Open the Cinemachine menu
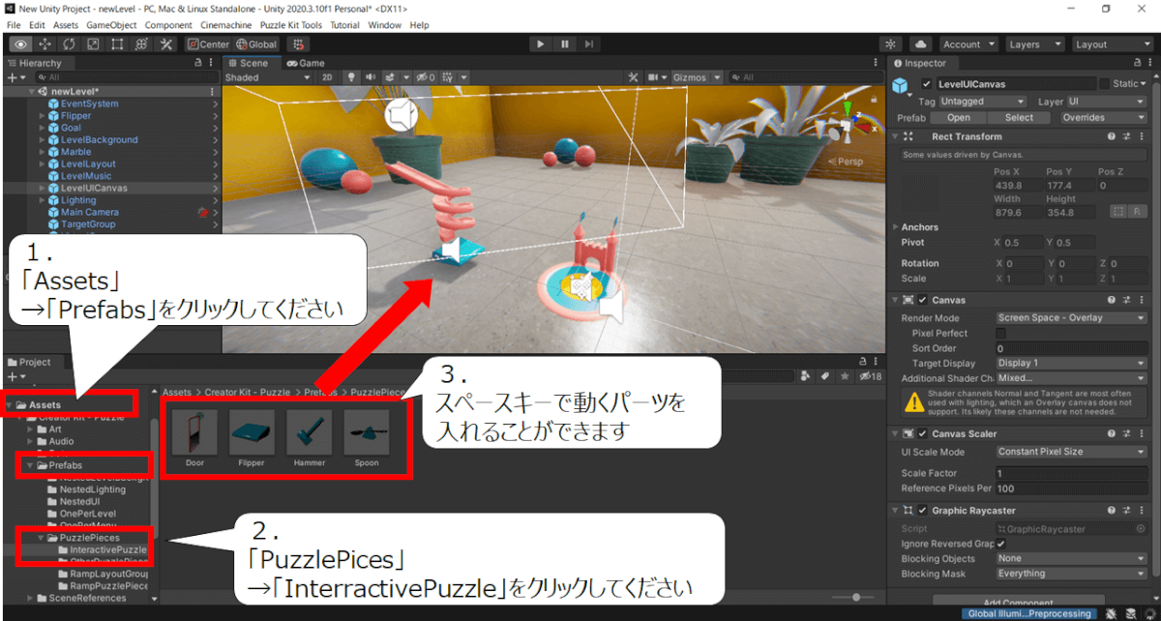This screenshot has width=1161, height=621. click(x=224, y=25)
